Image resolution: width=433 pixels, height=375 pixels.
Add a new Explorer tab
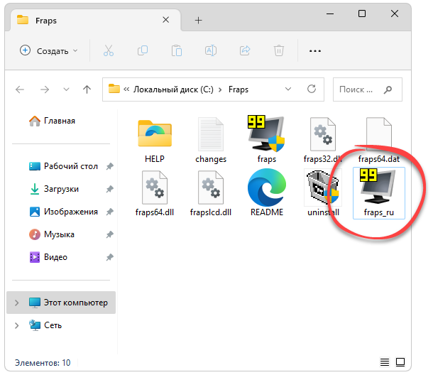(198, 20)
